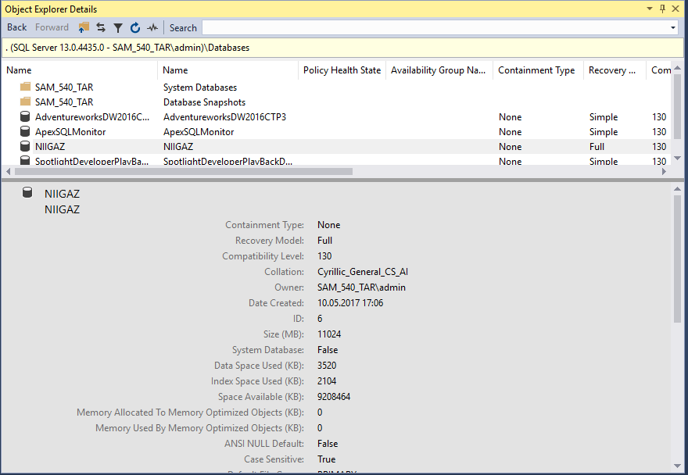
Task: Click the Data Space Used value 3520
Action: (327, 366)
